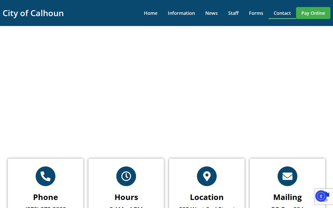
Task: Click the phone number under Phone
Action: coord(46,207)
